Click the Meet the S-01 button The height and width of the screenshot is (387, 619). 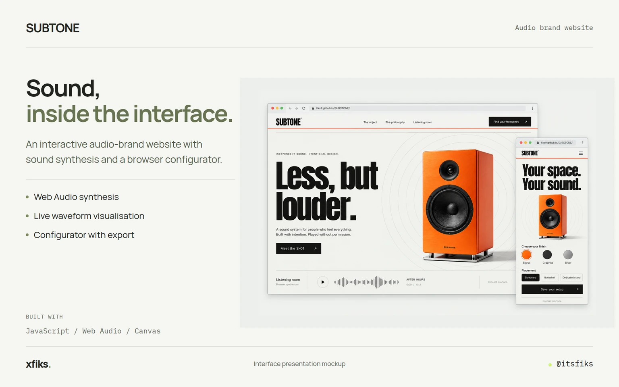click(299, 248)
